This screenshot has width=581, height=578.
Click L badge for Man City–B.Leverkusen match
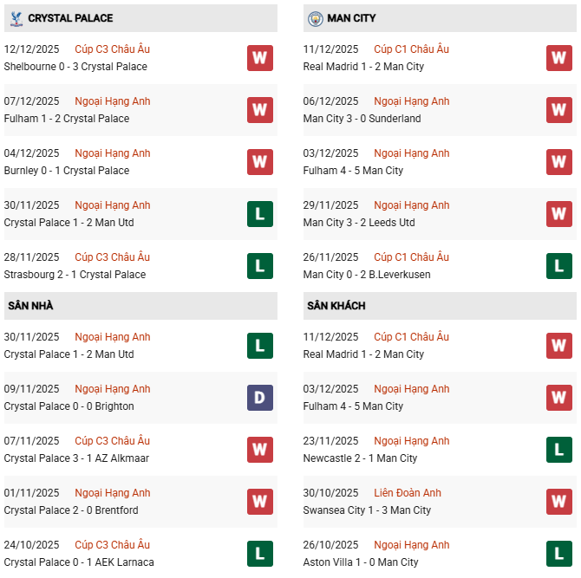click(x=559, y=266)
